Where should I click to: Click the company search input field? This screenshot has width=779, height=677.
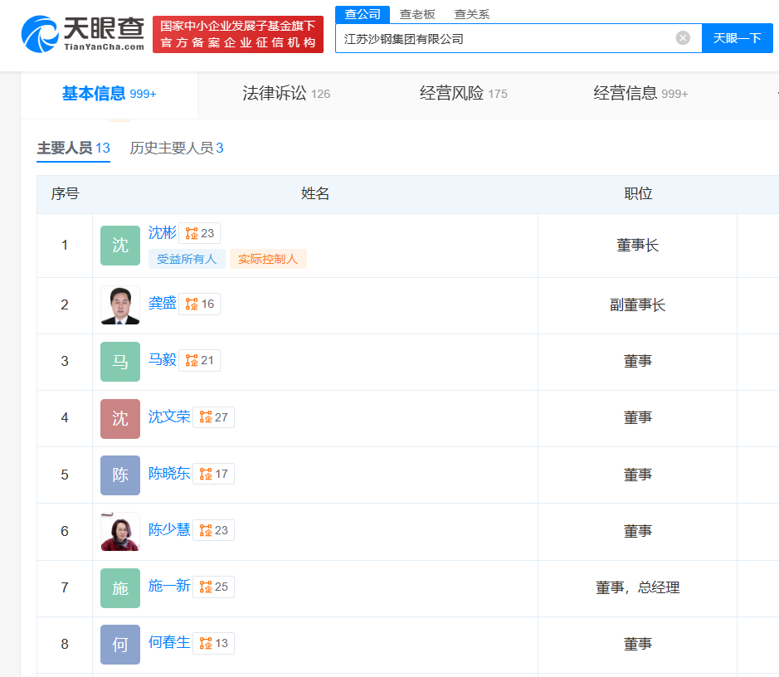[498, 37]
